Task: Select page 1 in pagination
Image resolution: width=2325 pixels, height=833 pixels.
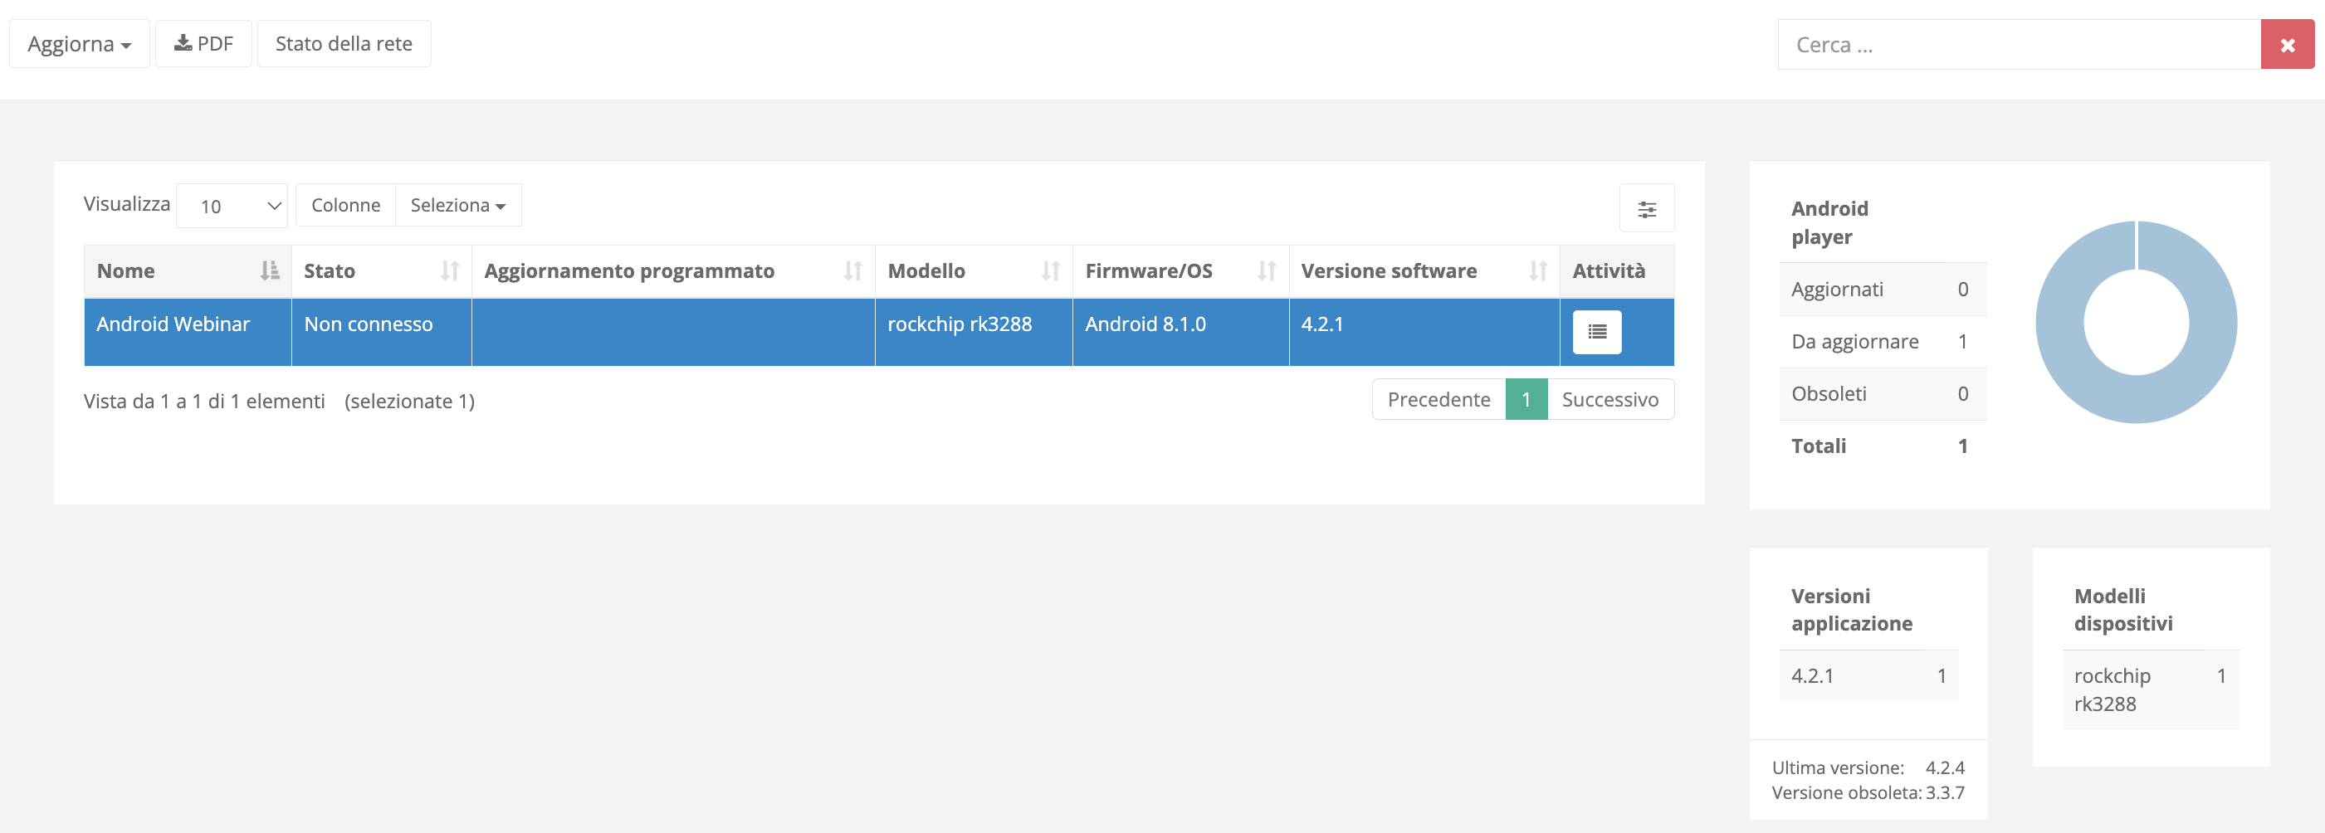Action: 1526,399
